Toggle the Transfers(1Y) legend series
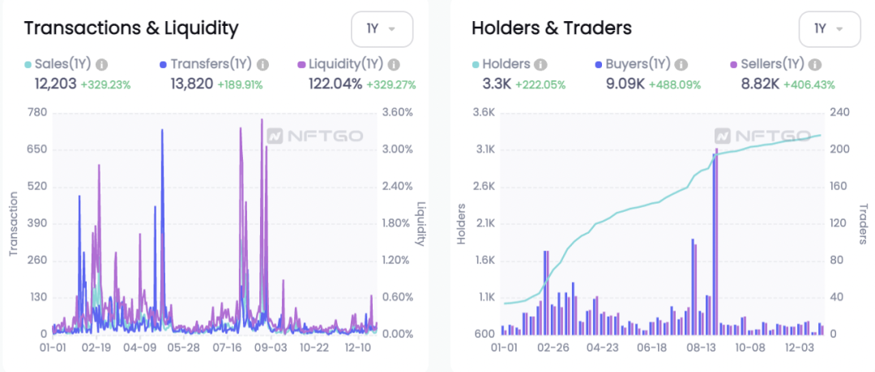This screenshot has height=372, width=875. point(207,65)
